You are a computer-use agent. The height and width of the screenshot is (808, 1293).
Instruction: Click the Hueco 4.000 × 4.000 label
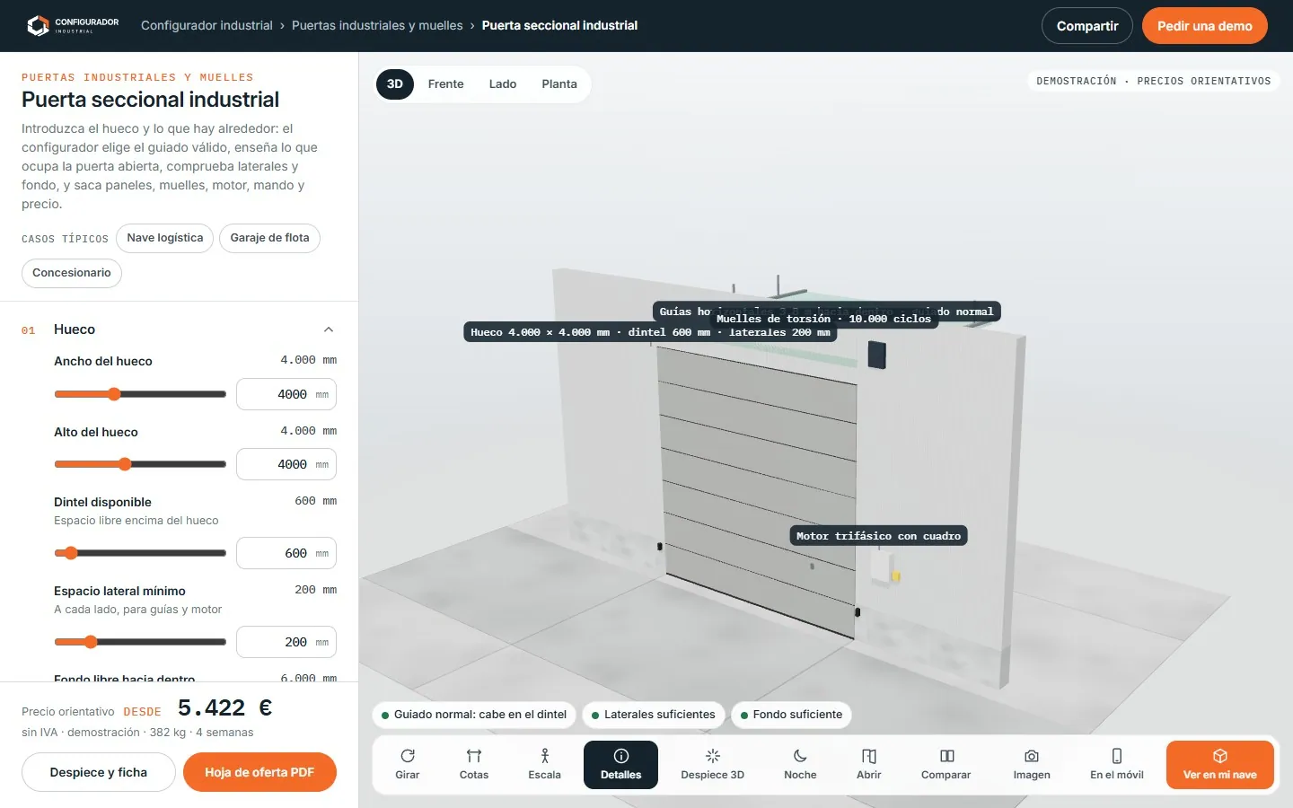click(x=650, y=332)
